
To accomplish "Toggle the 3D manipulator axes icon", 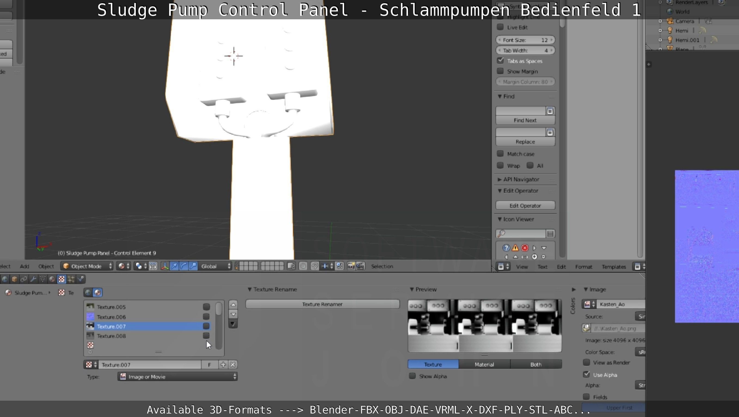I will pos(165,266).
